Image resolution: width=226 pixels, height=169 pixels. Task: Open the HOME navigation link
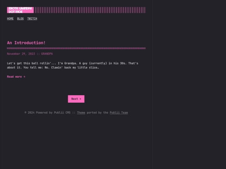(x=10, y=19)
